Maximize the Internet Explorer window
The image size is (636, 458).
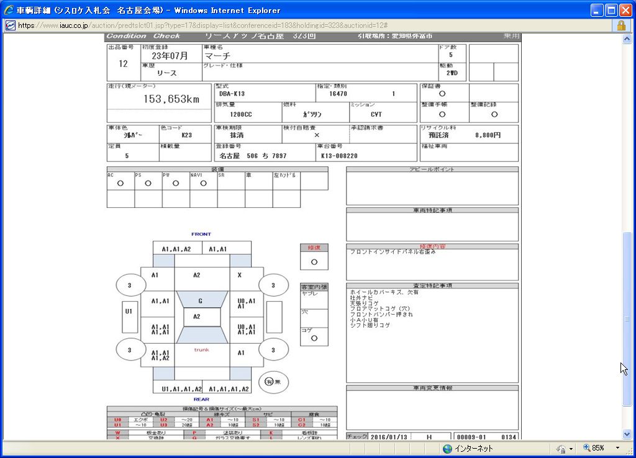tap(611, 10)
